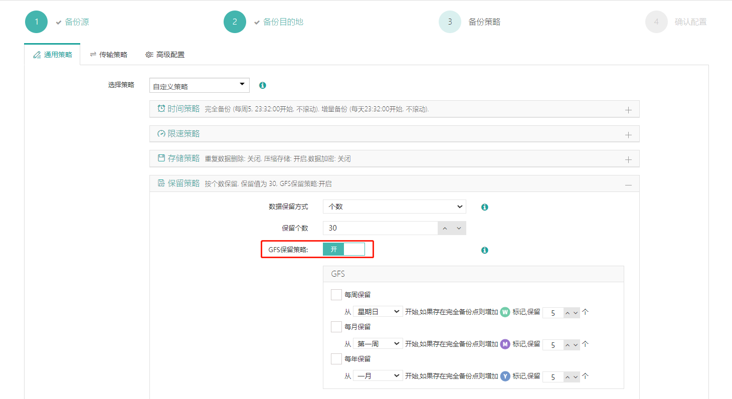This screenshot has height=399, width=732.
Task: Click the 保留策略 section title
Action: coord(184,183)
